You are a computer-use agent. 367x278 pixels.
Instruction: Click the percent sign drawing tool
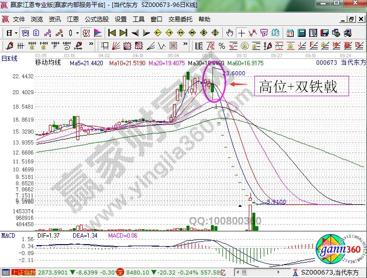coord(222,46)
